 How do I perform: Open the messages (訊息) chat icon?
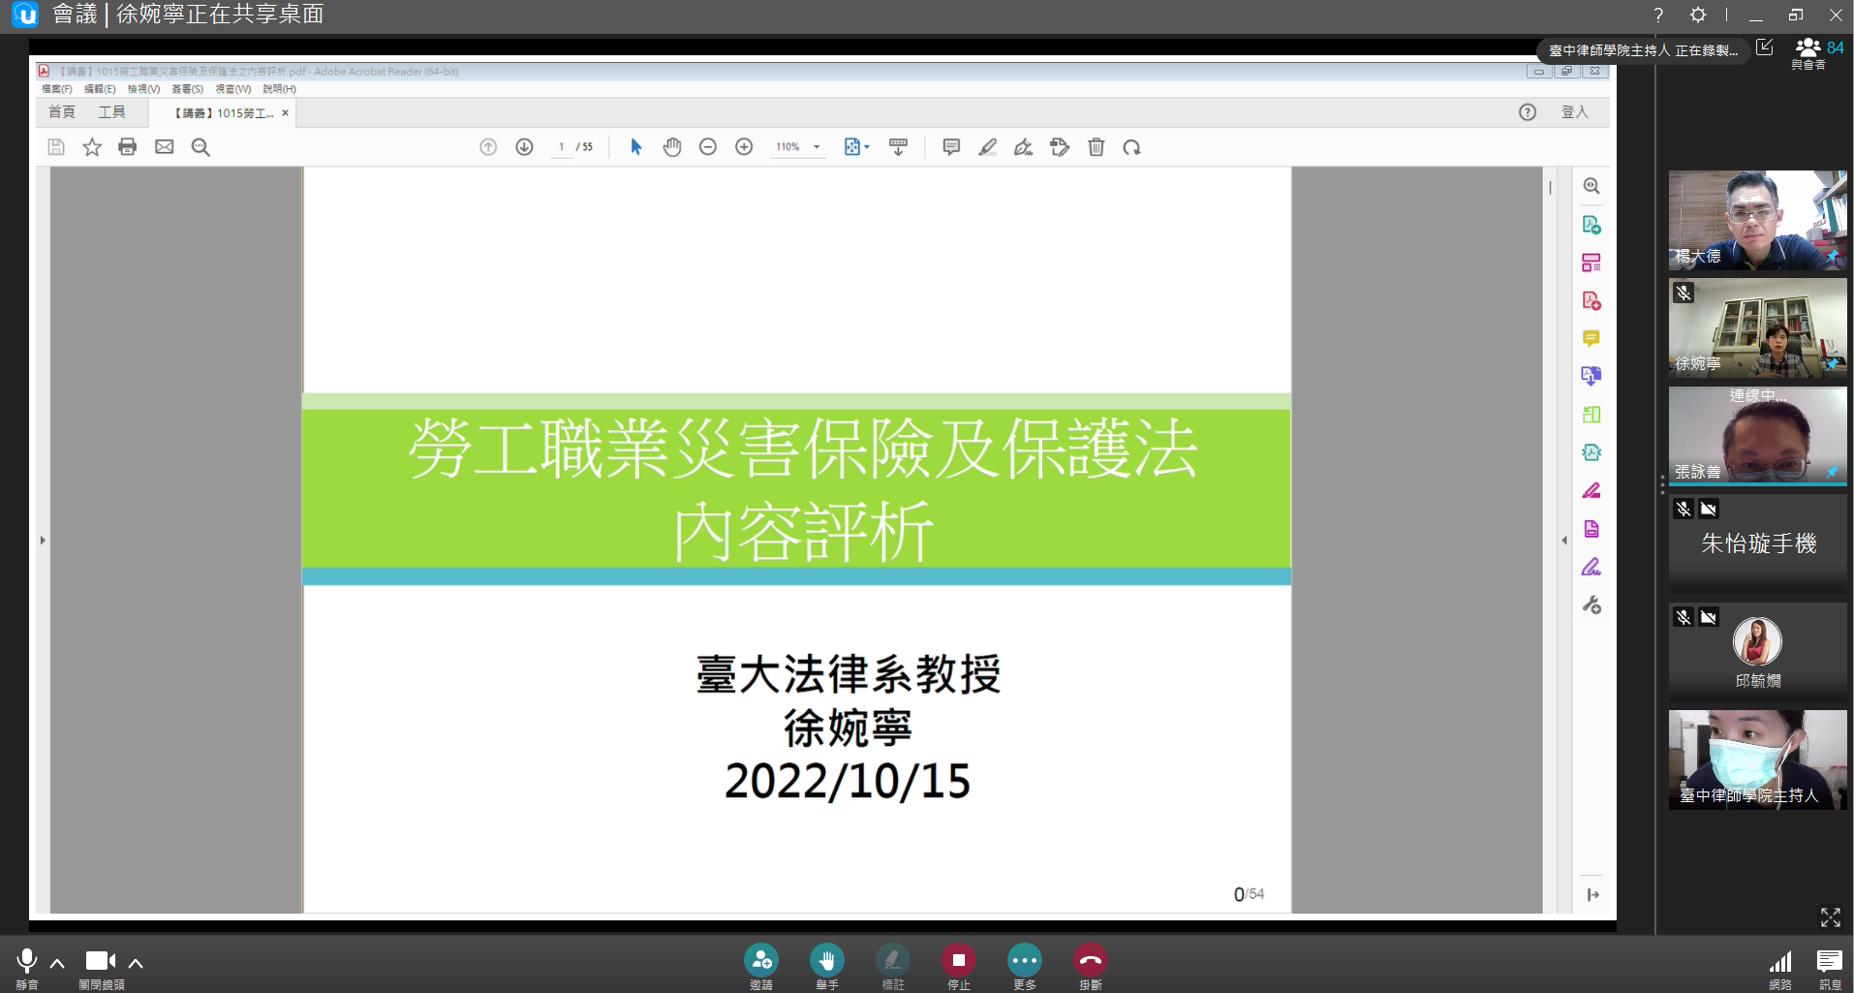(x=1829, y=962)
